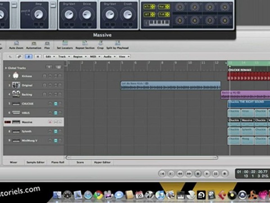Open the Mixer tab
The image size is (270, 203).
[x=13, y=162]
